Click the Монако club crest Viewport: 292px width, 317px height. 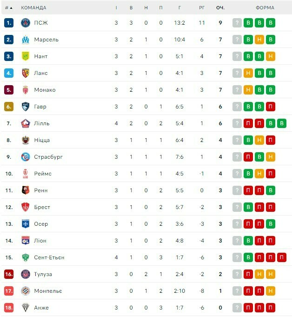pos(26,90)
